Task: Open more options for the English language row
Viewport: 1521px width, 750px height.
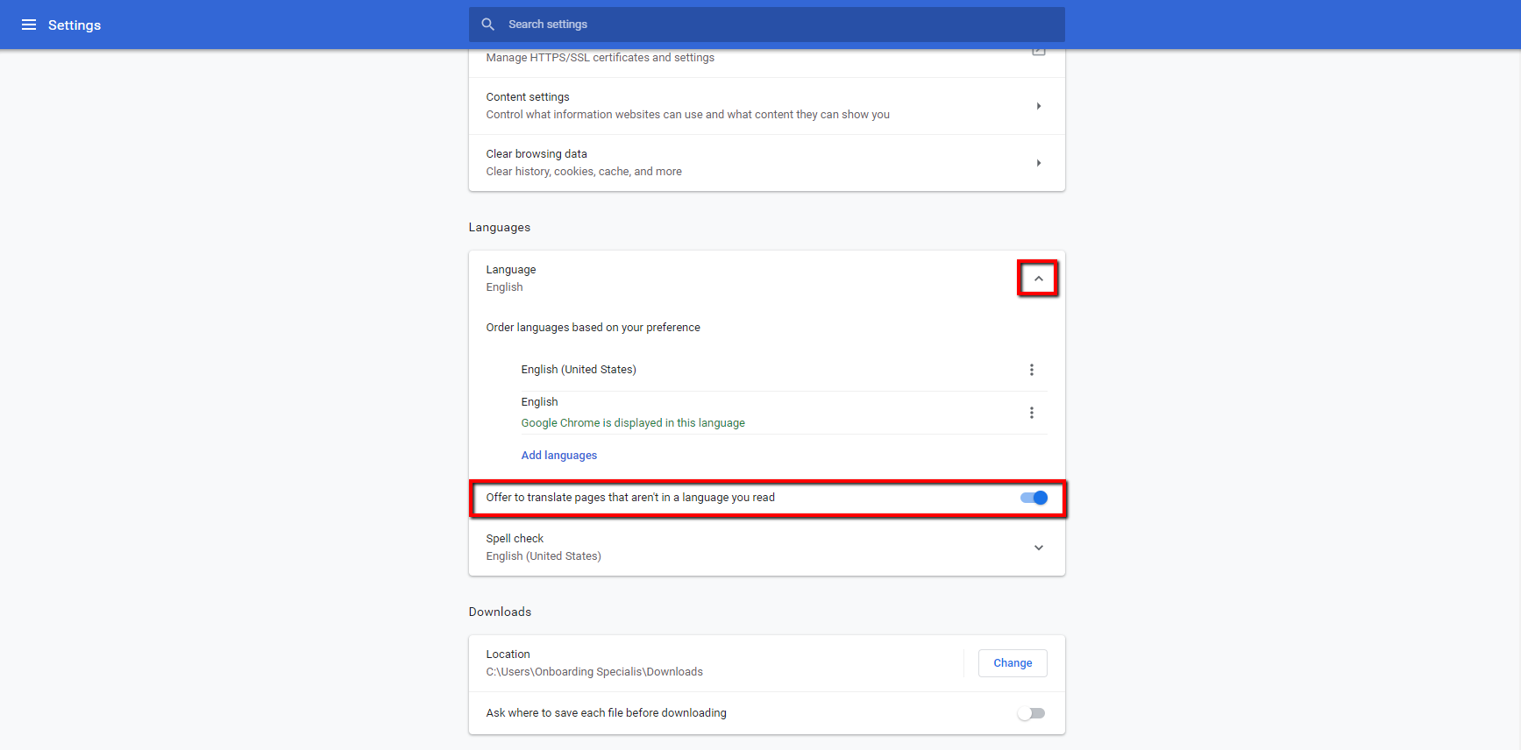Action: pyautogui.click(x=1032, y=413)
